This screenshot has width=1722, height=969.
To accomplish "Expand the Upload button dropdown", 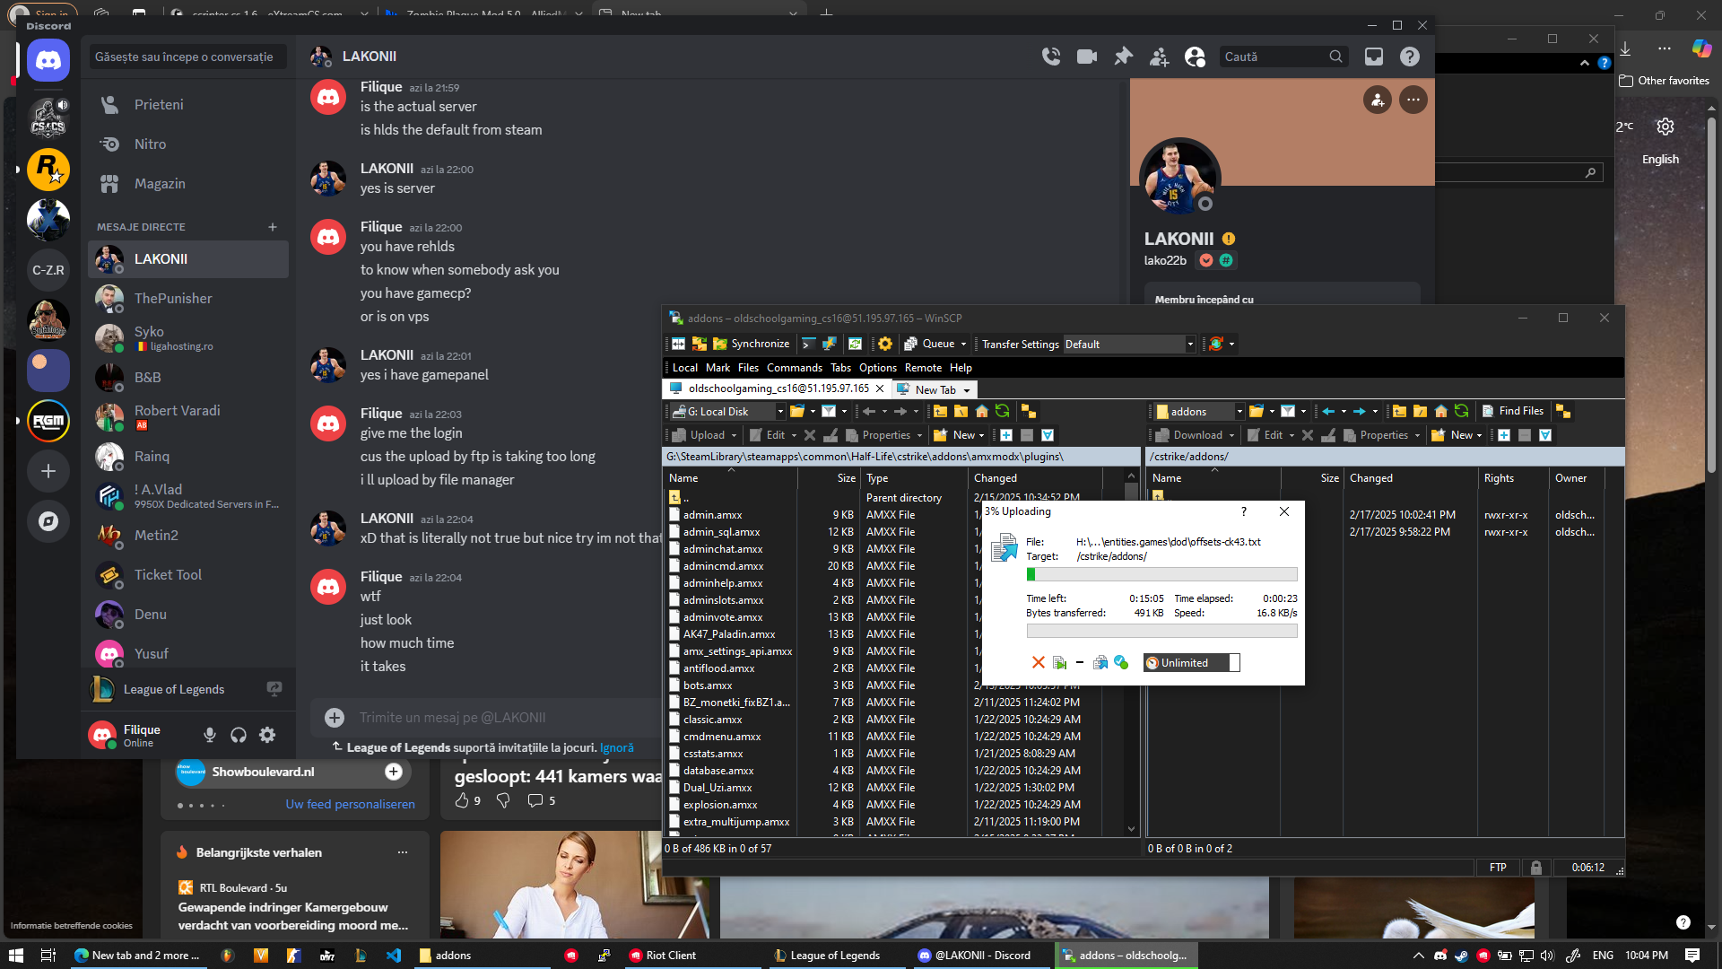I will (x=734, y=436).
